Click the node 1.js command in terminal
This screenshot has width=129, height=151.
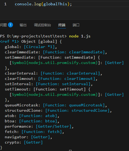click(x=80, y=36)
